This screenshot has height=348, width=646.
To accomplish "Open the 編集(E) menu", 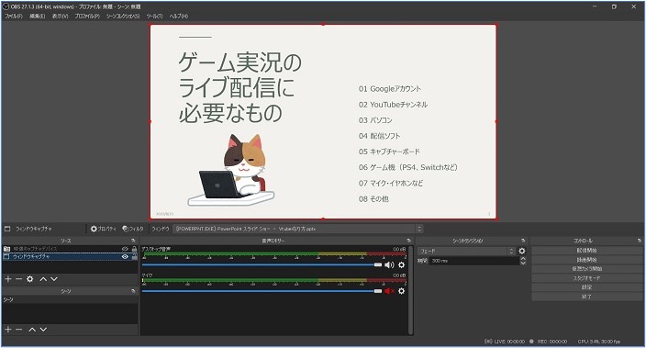I will [37, 17].
